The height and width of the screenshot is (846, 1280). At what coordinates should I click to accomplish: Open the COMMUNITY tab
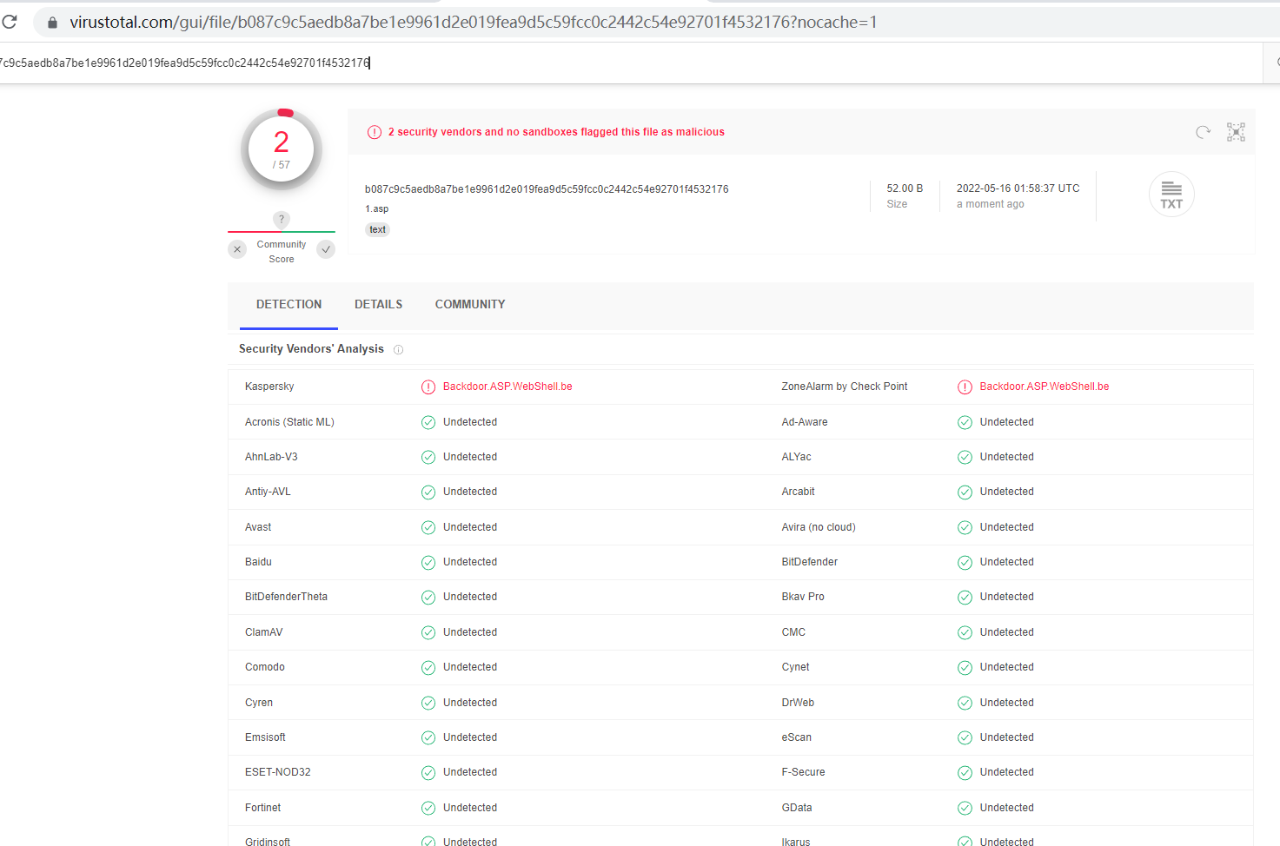[470, 305]
